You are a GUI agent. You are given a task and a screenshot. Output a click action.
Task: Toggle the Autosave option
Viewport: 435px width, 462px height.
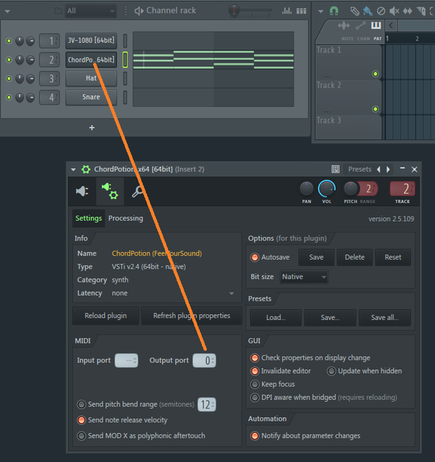point(255,257)
